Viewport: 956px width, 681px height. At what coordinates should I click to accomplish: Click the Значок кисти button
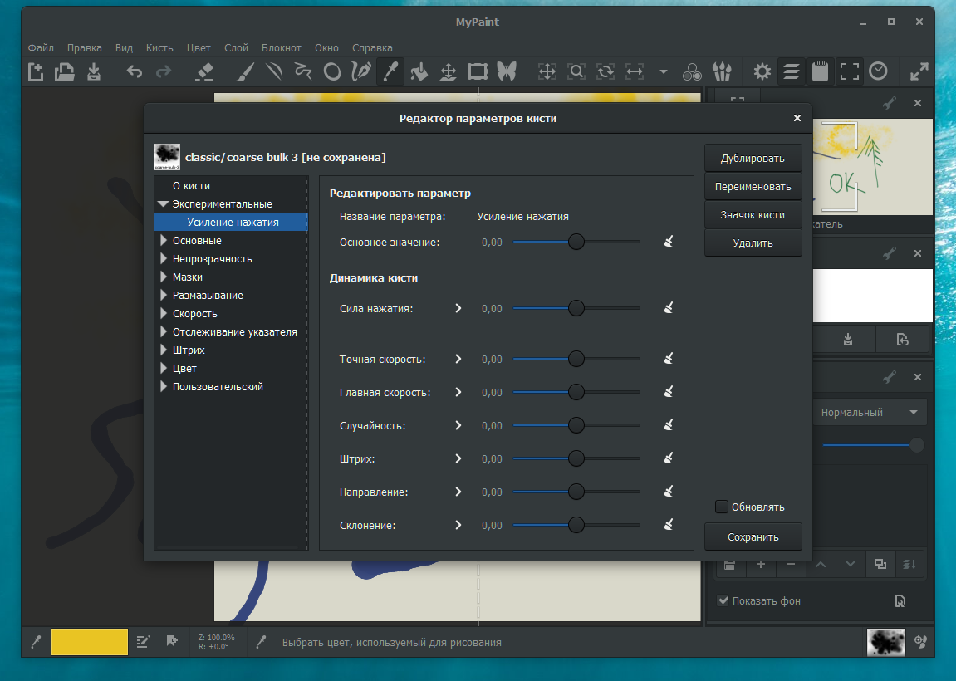(753, 214)
